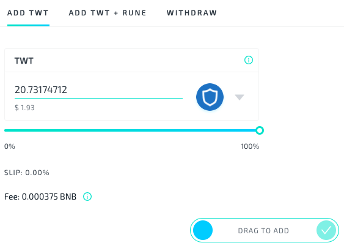Open the info icon in TWT header
The height and width of the screenshot is (251, 344).
[x=249, y=60]
